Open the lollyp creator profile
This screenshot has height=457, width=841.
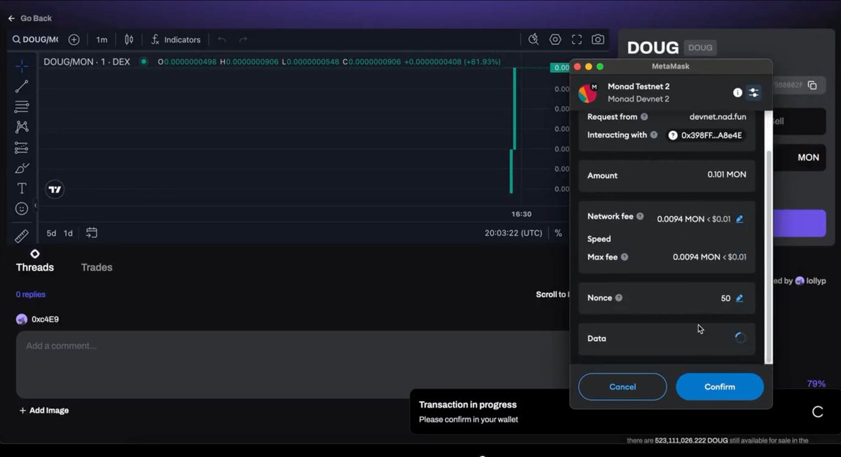pos(812,280)
